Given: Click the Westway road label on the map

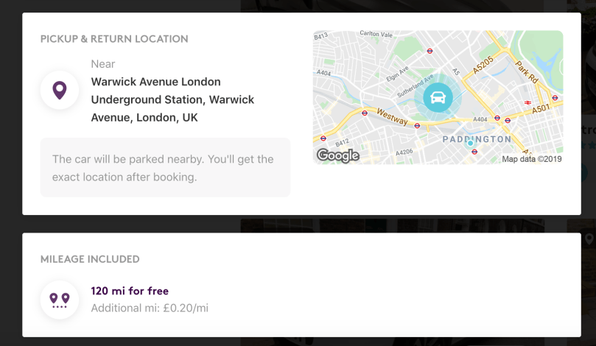Looking at the screenshot, I should pyautogui.click(x=392, y=117).
